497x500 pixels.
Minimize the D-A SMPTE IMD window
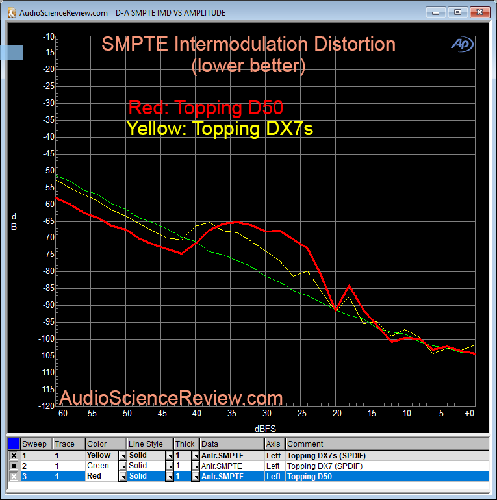coord(435,12)
